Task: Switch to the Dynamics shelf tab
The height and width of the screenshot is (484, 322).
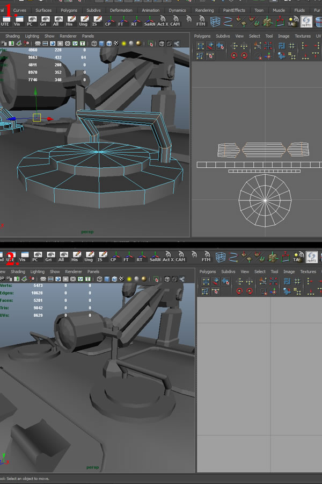Action: click(x=178, y=10)
